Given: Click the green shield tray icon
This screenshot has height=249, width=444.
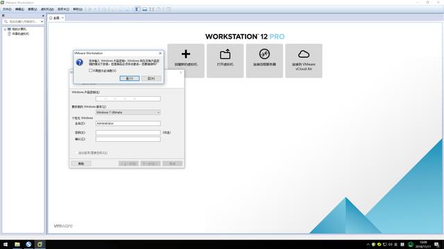Looking at the screenshot, I should pyautogui.click(x=373, y=244).
